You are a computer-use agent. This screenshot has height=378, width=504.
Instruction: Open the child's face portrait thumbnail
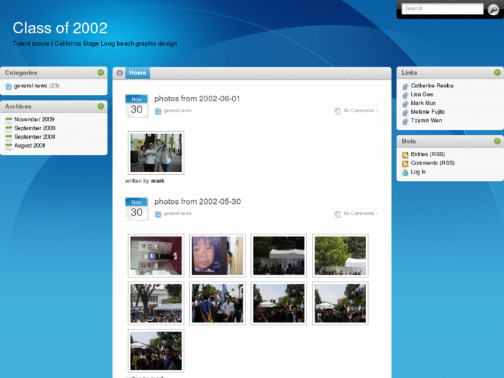(217, 255)
